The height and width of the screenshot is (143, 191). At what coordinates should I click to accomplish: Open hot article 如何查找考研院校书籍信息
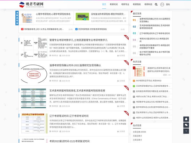tap(153, 91)
